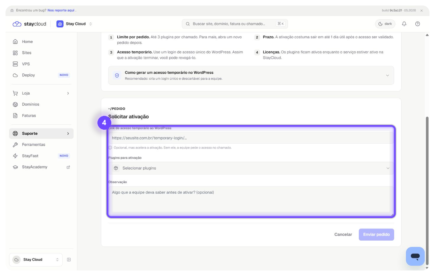Click the search magnifier icon
Image resolution: width=435 pixels, height=276 pixels.
pos(188,24)
